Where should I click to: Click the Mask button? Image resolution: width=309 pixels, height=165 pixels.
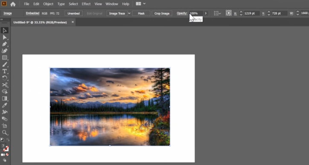pyautogui.click(x=141, y=13)
